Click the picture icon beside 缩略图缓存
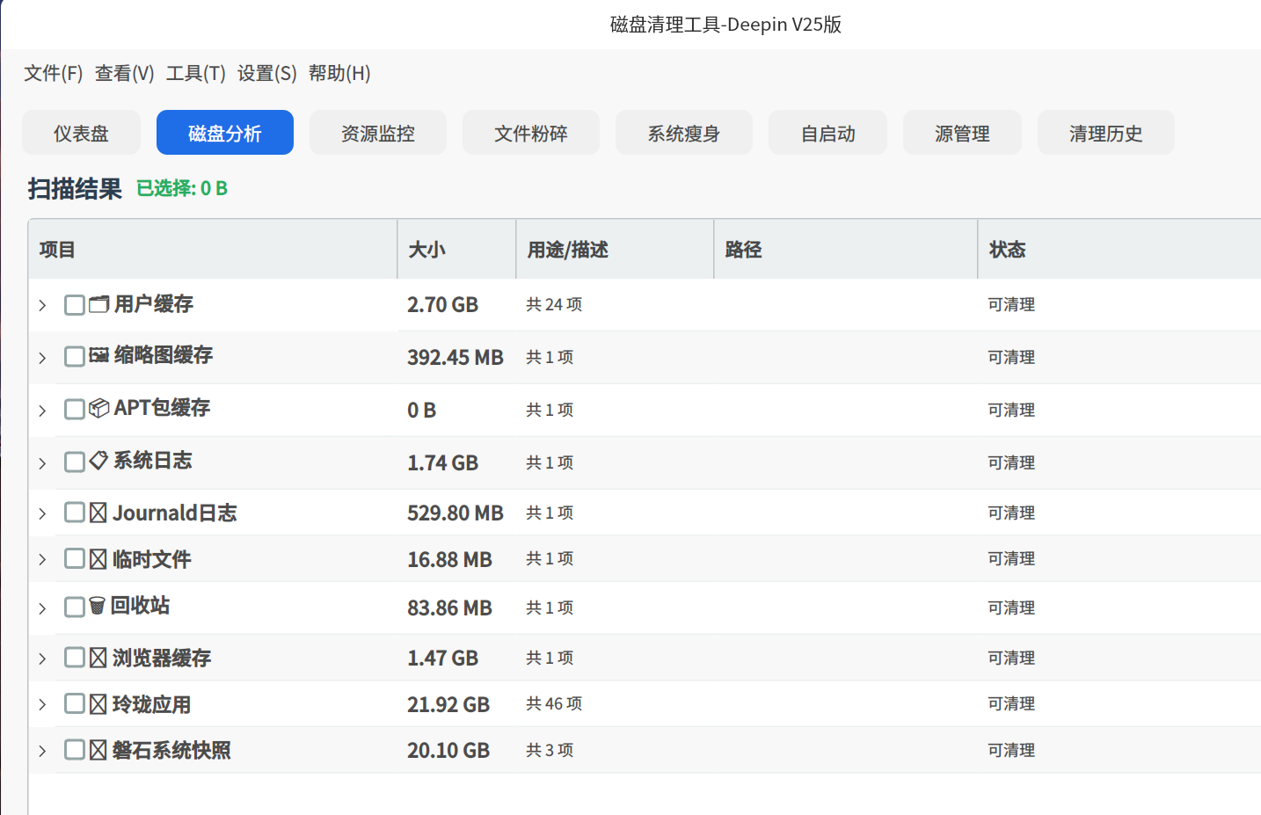Screen dimensions: 1261x815 click(98, 355)
